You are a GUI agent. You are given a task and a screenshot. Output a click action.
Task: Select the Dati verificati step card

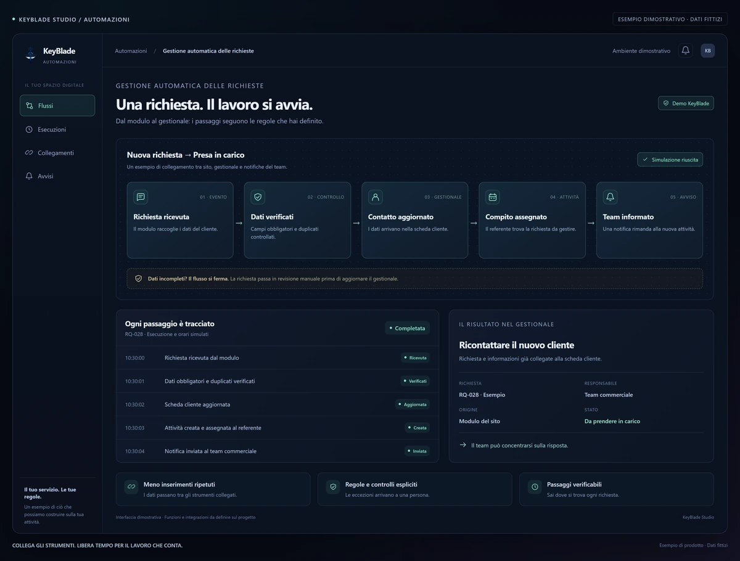(297, 220)
